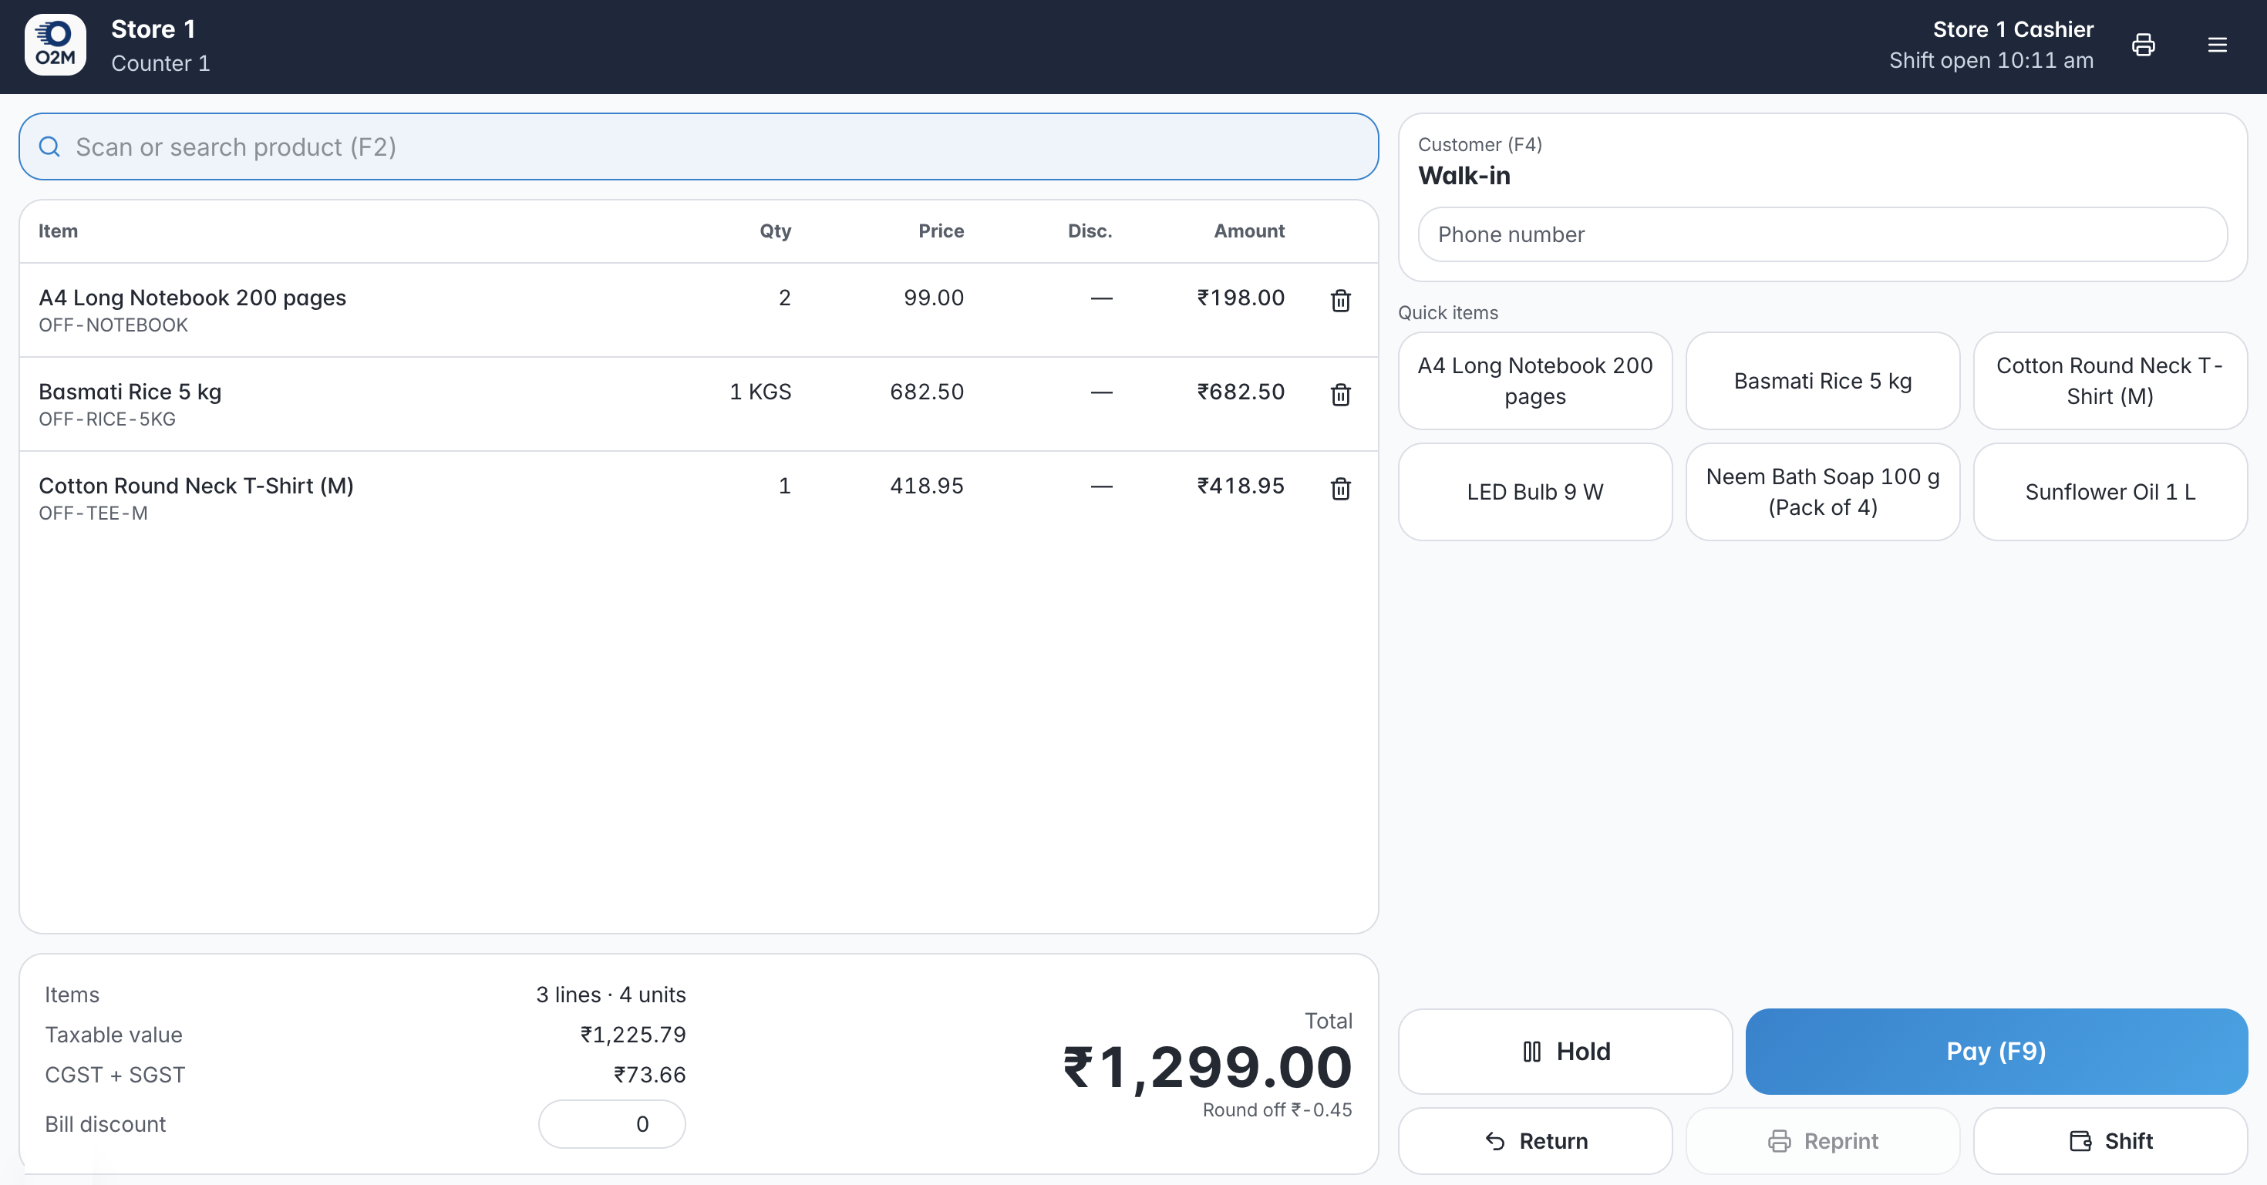Click price 99.00 in the Notebook row

(x=934, y=298)
